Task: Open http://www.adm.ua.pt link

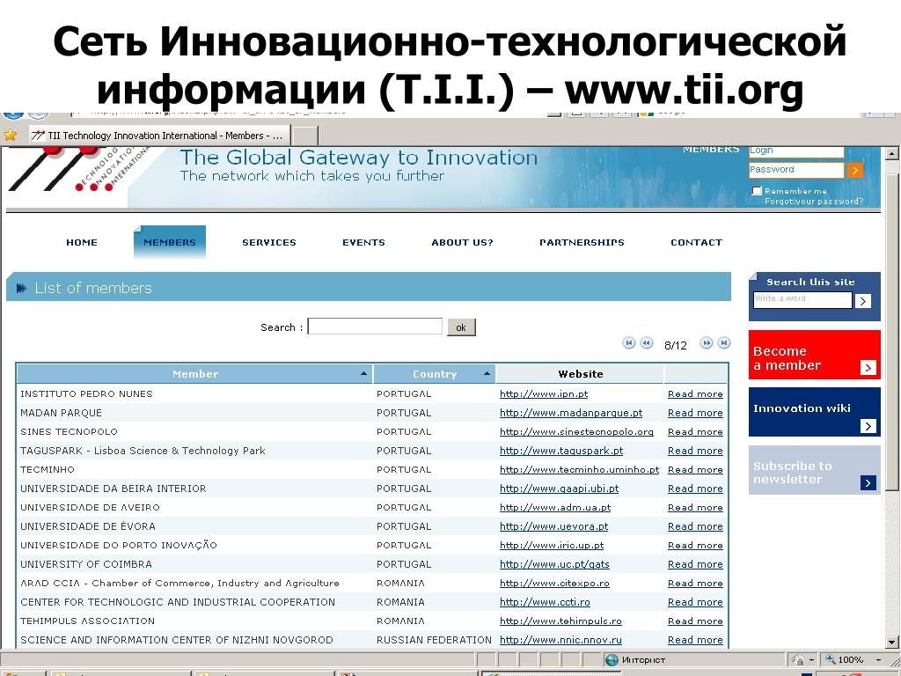Action: point(555,508)
